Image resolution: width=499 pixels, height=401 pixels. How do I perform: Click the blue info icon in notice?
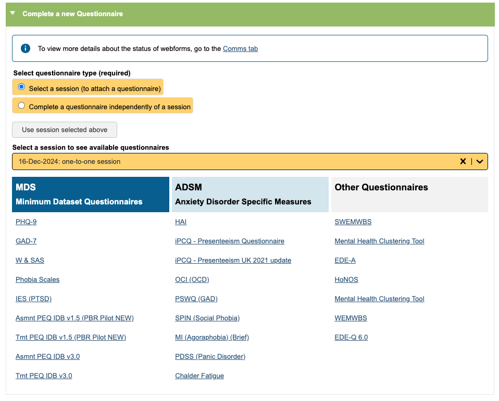[26, 48]
